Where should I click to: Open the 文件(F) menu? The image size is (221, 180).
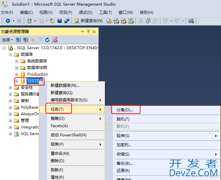[7, 13]
